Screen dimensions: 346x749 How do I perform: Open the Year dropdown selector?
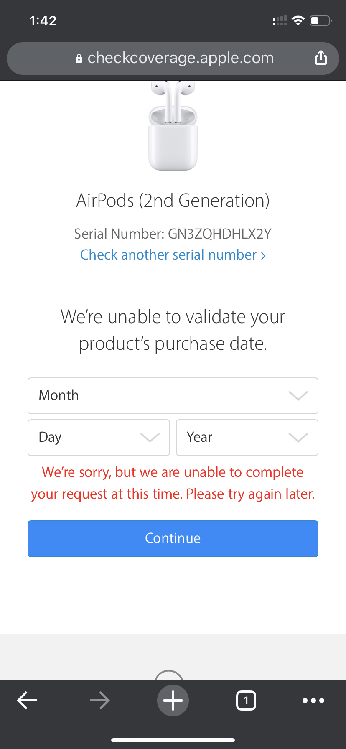point(247,437)
